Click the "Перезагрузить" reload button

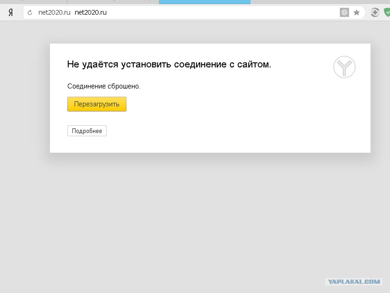tap(97, 104)
